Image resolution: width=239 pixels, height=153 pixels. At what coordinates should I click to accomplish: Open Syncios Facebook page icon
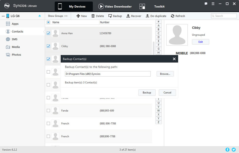point(227,150)
